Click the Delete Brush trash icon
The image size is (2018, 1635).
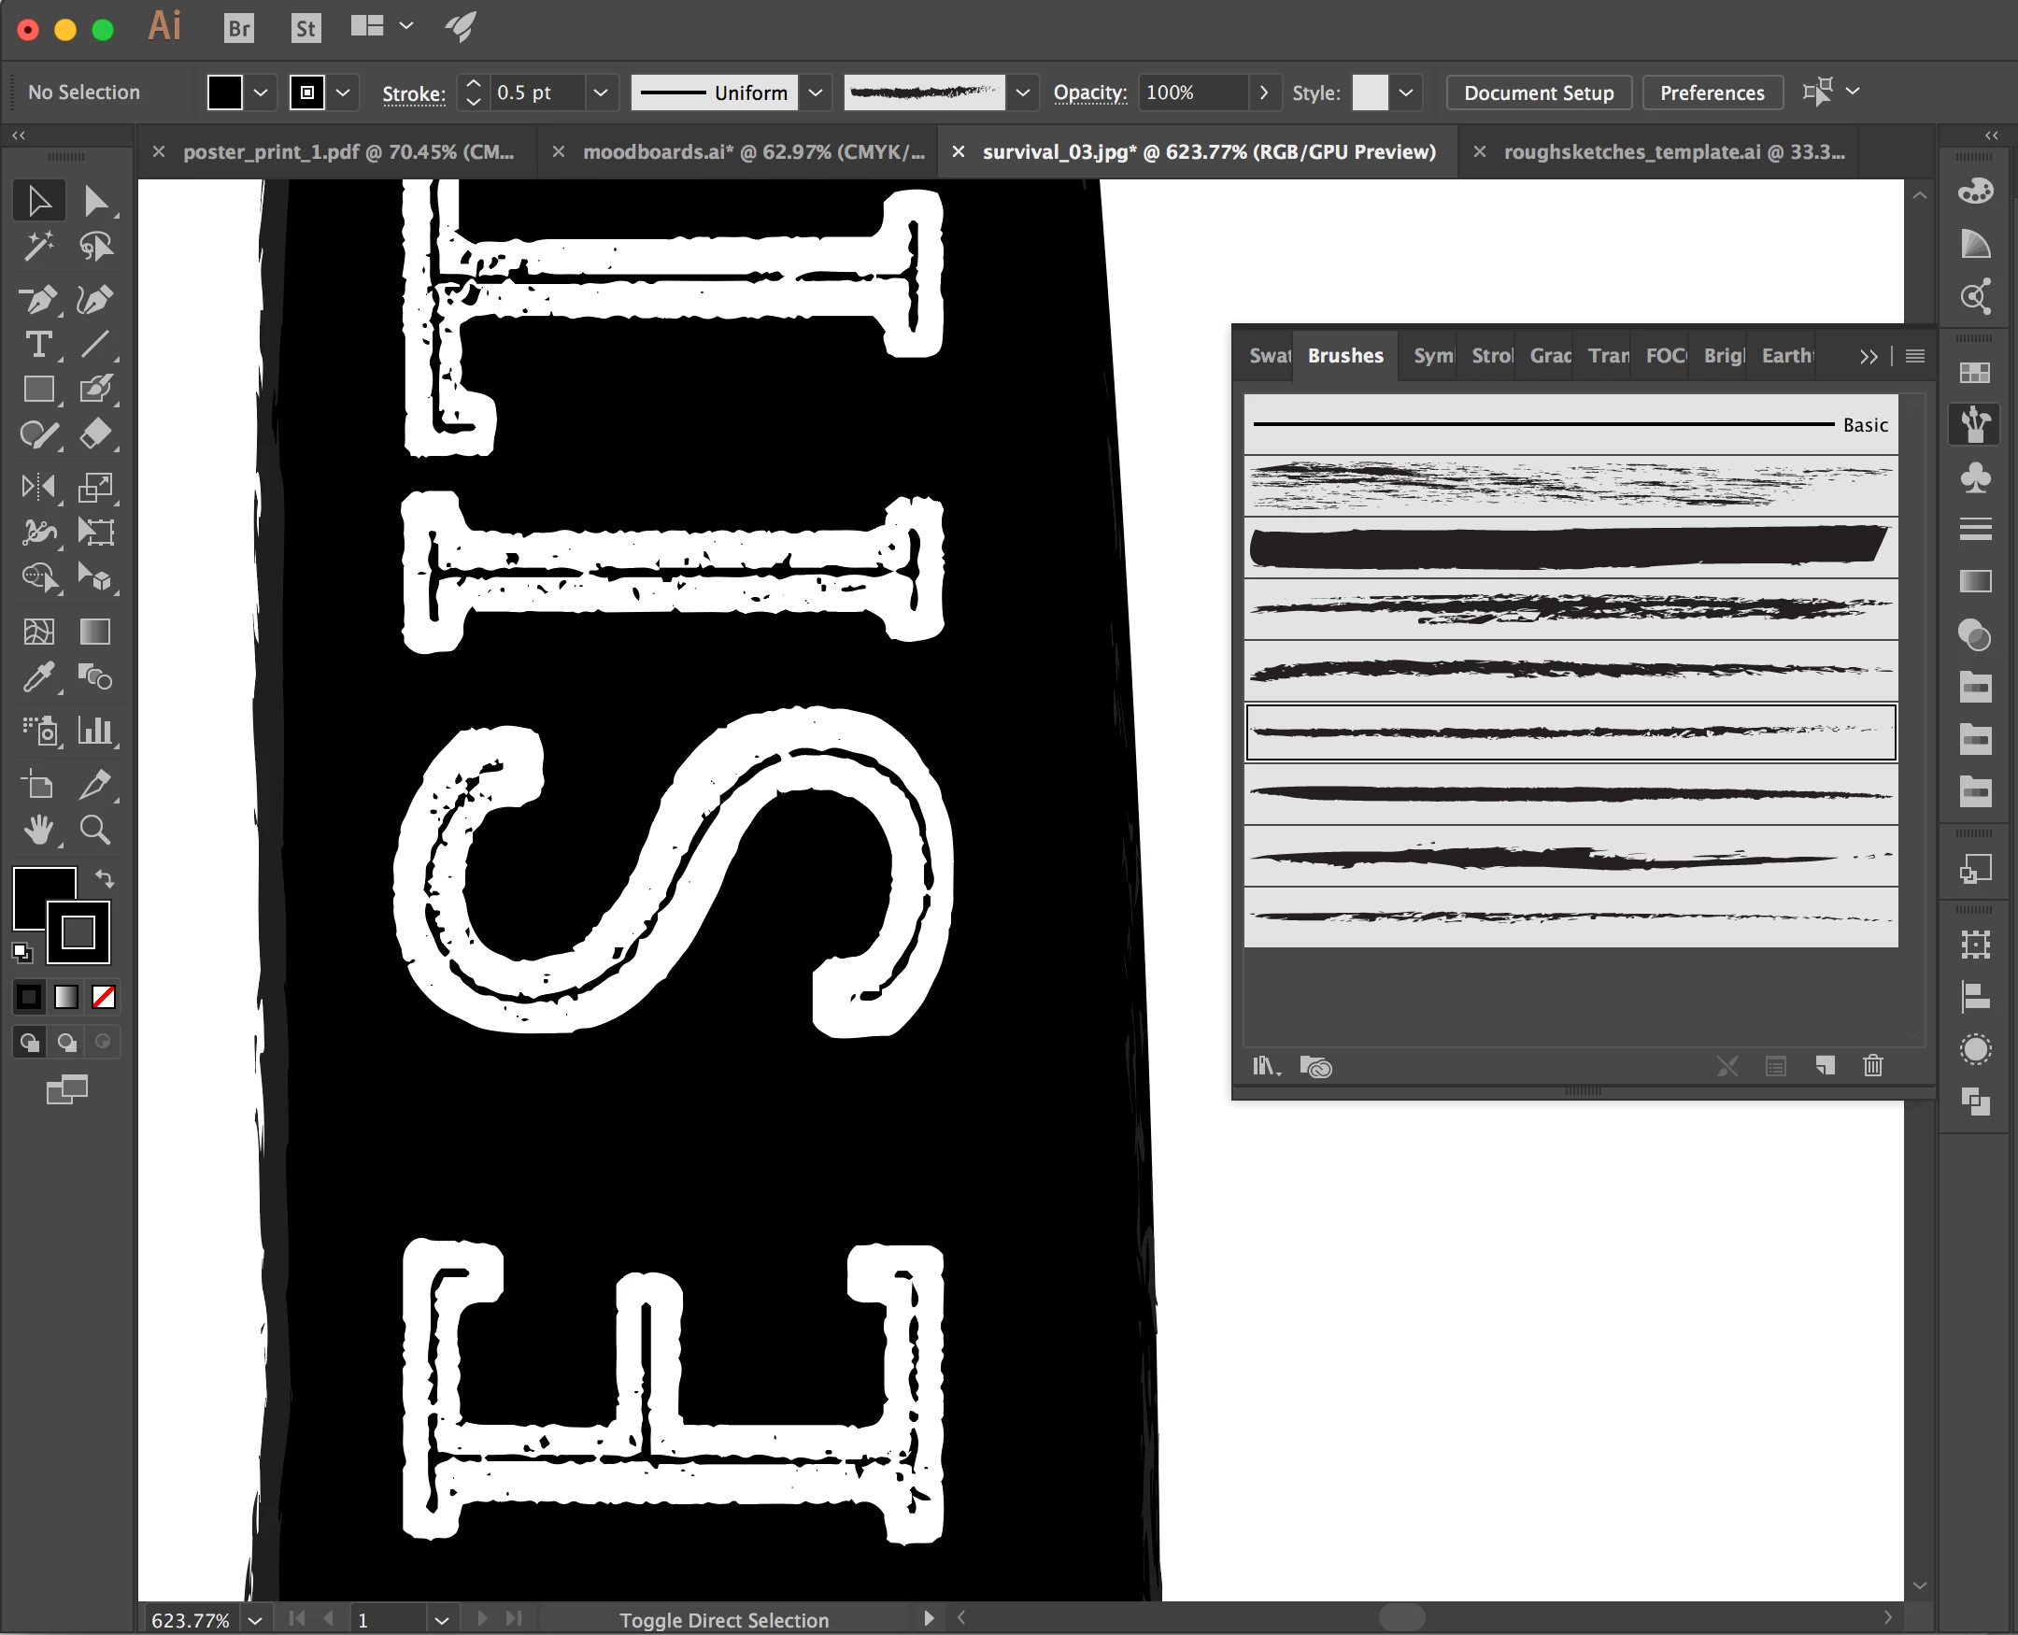point(1873,1065)
